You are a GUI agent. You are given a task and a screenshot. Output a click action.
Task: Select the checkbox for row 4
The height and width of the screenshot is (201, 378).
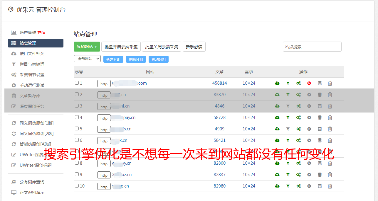click(77, 117)
